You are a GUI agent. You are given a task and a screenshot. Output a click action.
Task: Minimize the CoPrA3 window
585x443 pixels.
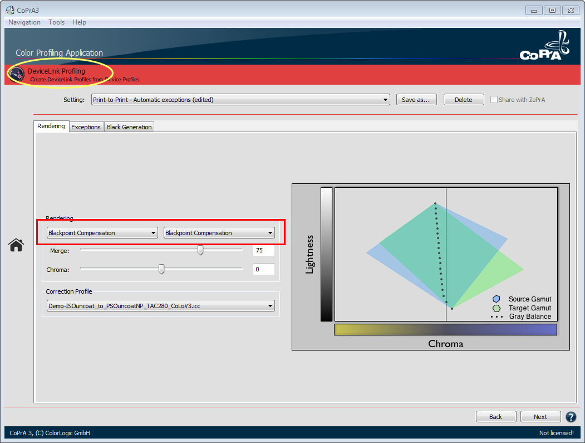click(534, 11)
